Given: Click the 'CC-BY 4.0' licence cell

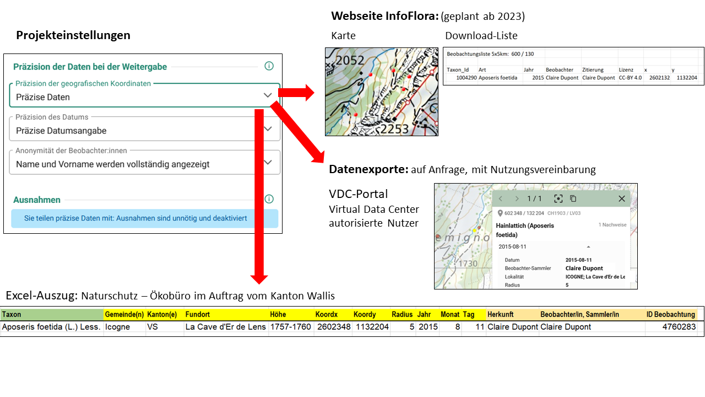Looking at the screenshot, I should pos(630,78).
